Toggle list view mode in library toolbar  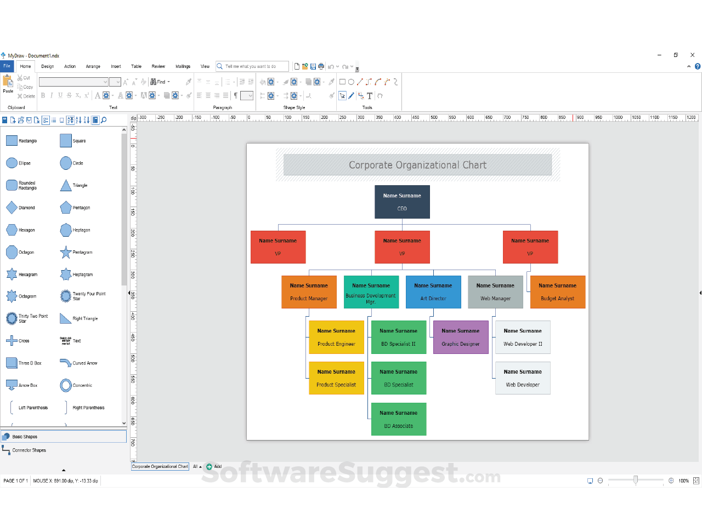[54, 120]
